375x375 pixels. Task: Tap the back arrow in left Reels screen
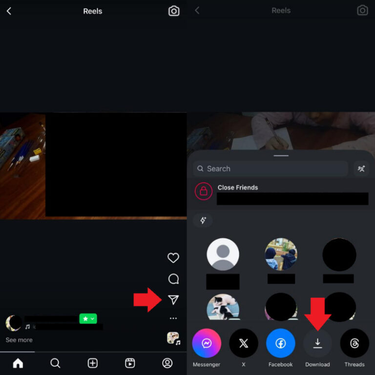9,11
